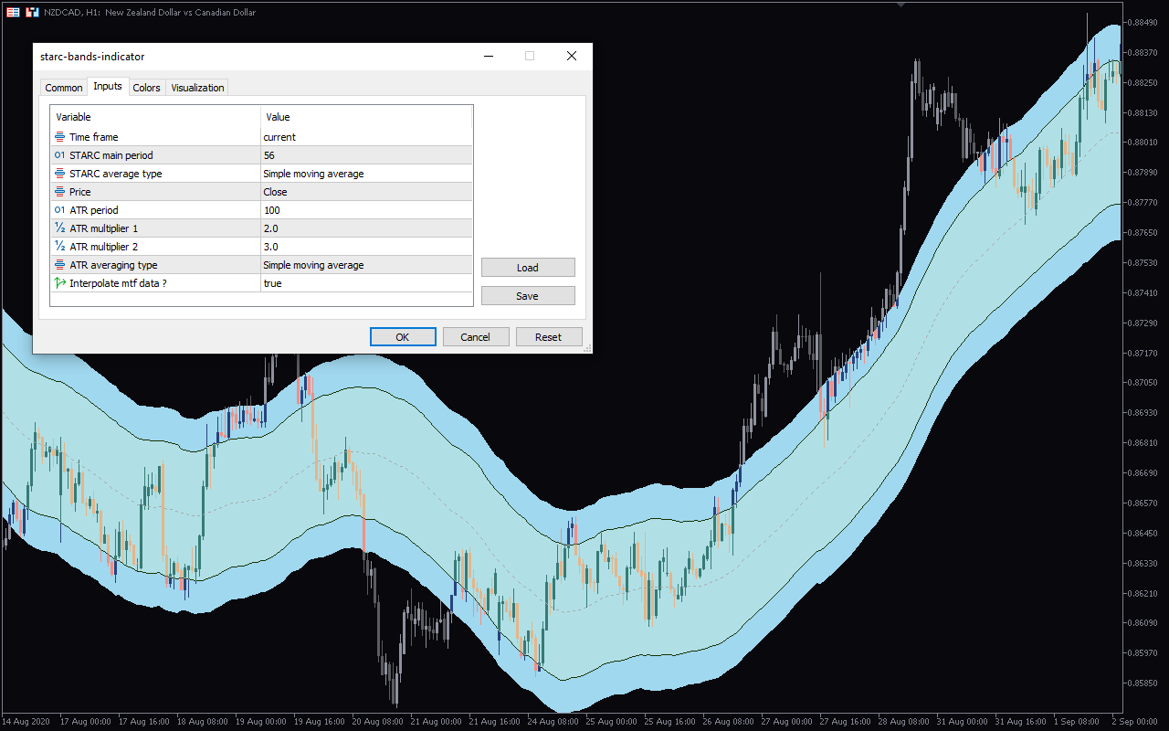Click the STARC average type enum icon
The width and height of the screenshot is (1169, 731).
tap(60, 174)
